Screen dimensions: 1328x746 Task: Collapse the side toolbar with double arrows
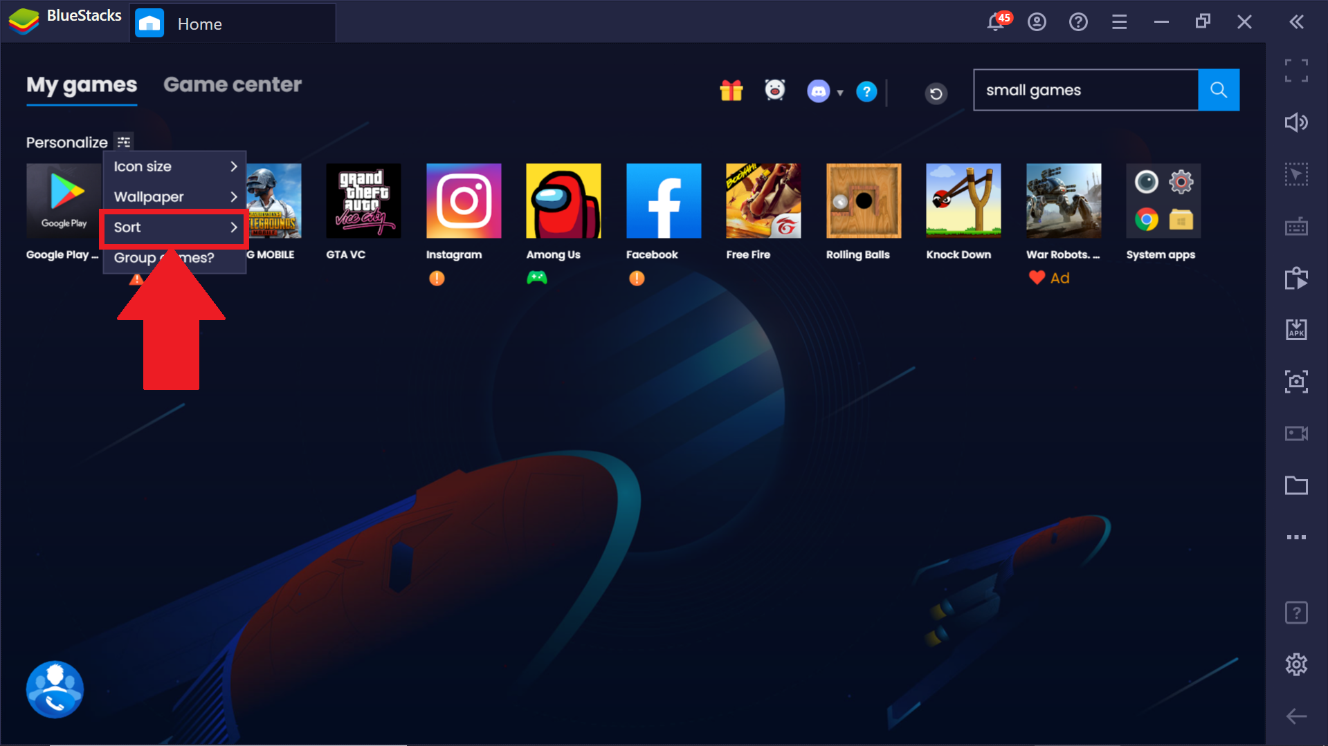[x=1297, y=22]
